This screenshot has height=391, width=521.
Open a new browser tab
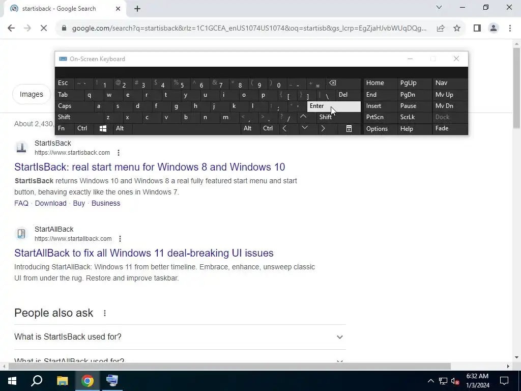[x=137, y=9]
